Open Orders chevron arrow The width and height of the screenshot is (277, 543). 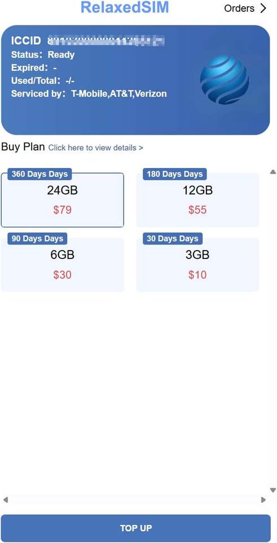coord(263,8)
